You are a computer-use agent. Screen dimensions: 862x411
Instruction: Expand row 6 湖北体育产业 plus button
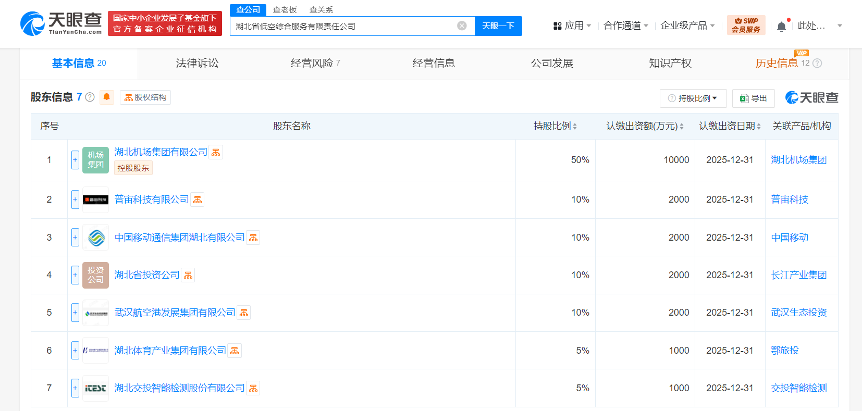click(75, 351)
